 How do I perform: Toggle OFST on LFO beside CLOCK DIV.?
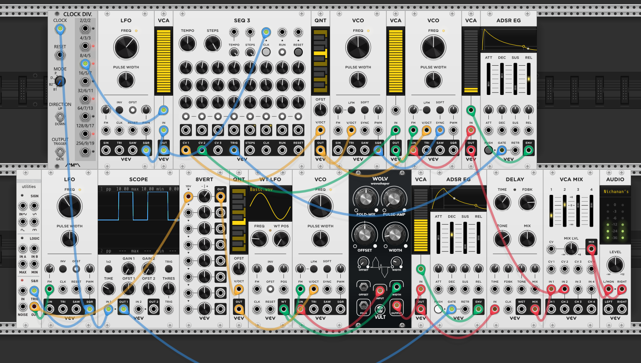pos(133,110)
